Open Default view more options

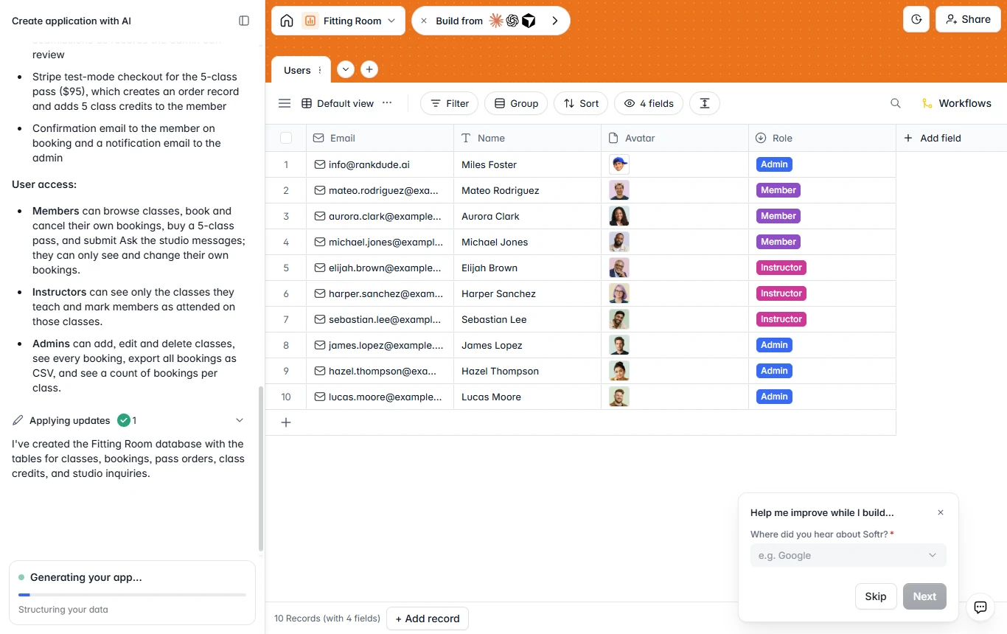(387, 103)
